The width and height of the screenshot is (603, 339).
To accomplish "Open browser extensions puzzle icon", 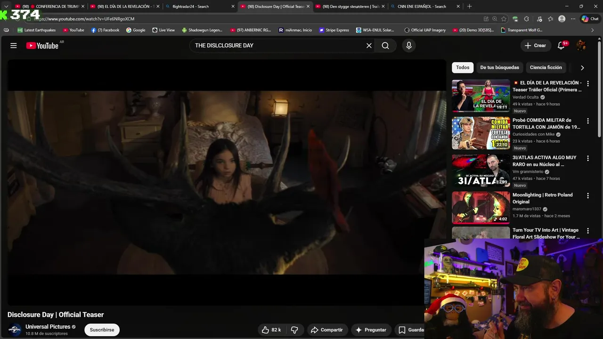I will coord(526,19).
